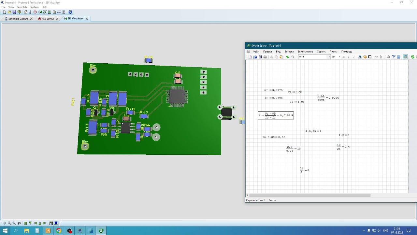Open Proteus View menu
417x235 pixels.
click(11, 7)
